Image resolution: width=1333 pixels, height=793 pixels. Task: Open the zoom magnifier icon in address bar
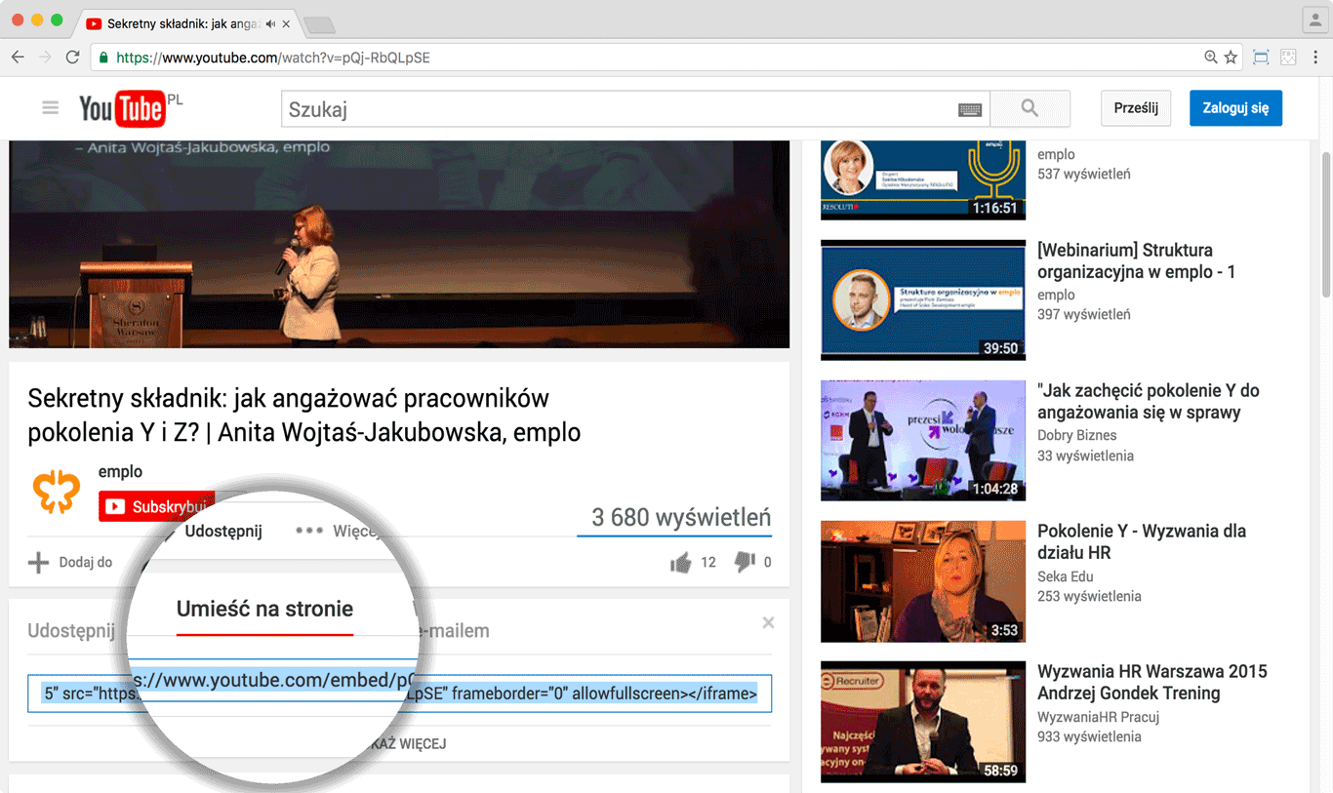[x=1210, y=58]
